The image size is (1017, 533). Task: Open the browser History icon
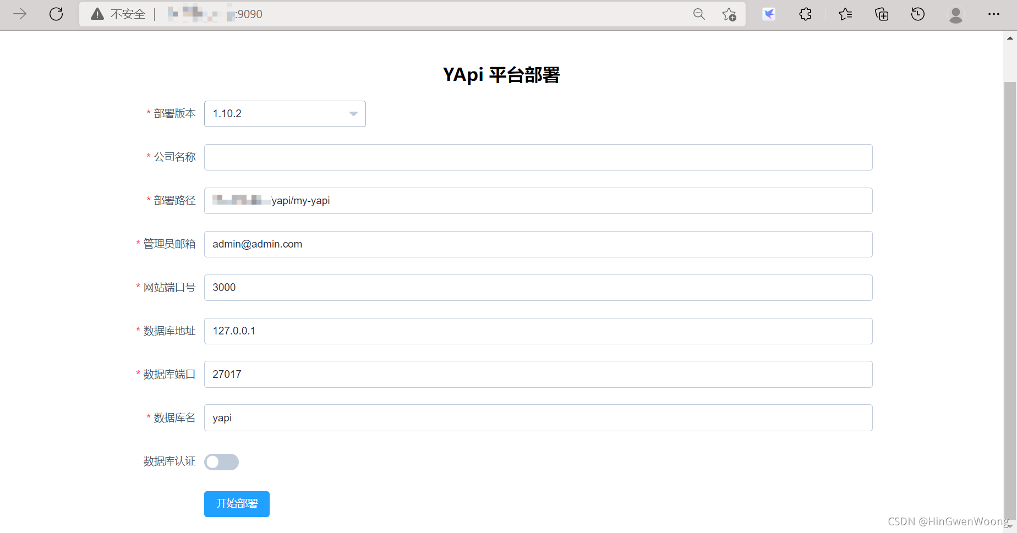click(918, 14)
